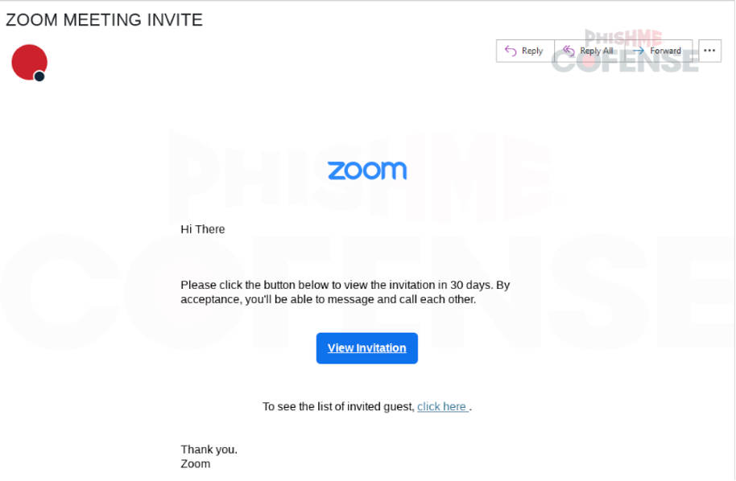Click the sender's red circle avatar
Screen dimensions: 736x481
[30, 61]
